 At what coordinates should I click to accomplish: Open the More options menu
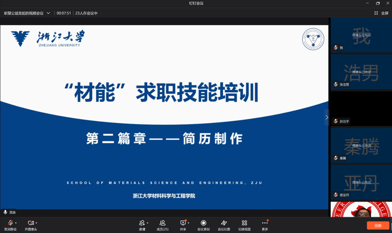[265, 223]
